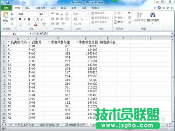Apply the red font color A
175x131 pixels.
(x=36, y=24)
